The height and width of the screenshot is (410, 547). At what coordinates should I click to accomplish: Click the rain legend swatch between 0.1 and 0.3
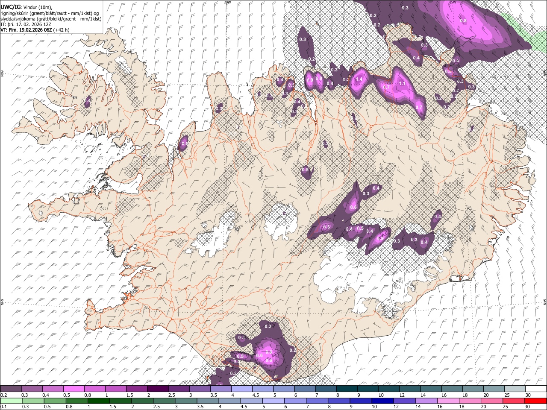(x=11, y=401)
